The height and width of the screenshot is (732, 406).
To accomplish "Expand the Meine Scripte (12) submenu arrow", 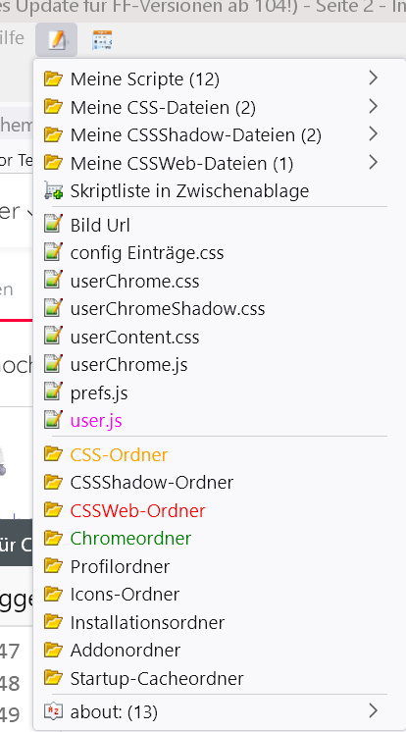I will click(373, 78).
